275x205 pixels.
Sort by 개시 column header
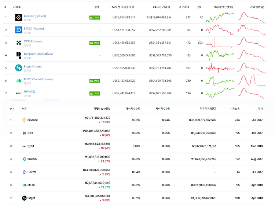point(260,109)
